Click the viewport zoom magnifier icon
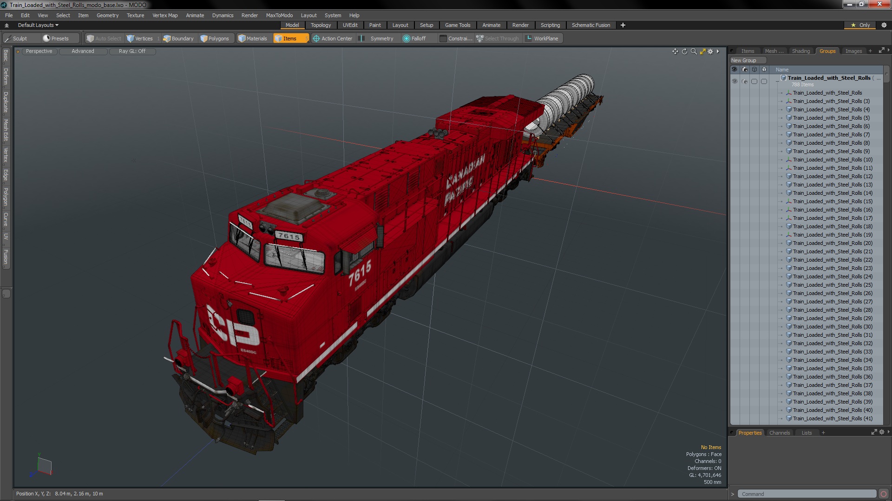Viewport: 892px width, 501px height. click(x=694, y=51)
